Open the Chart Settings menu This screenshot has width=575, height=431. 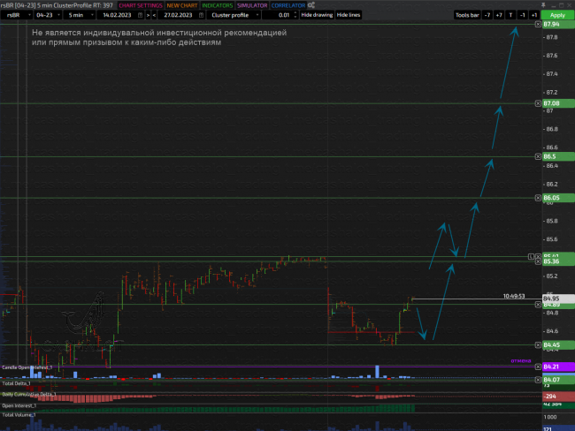coord(140,5)
